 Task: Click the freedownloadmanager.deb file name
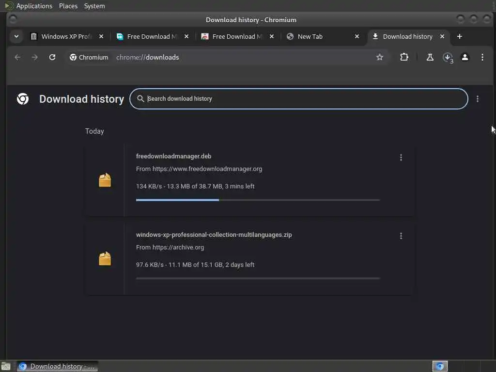click(174, 156)
